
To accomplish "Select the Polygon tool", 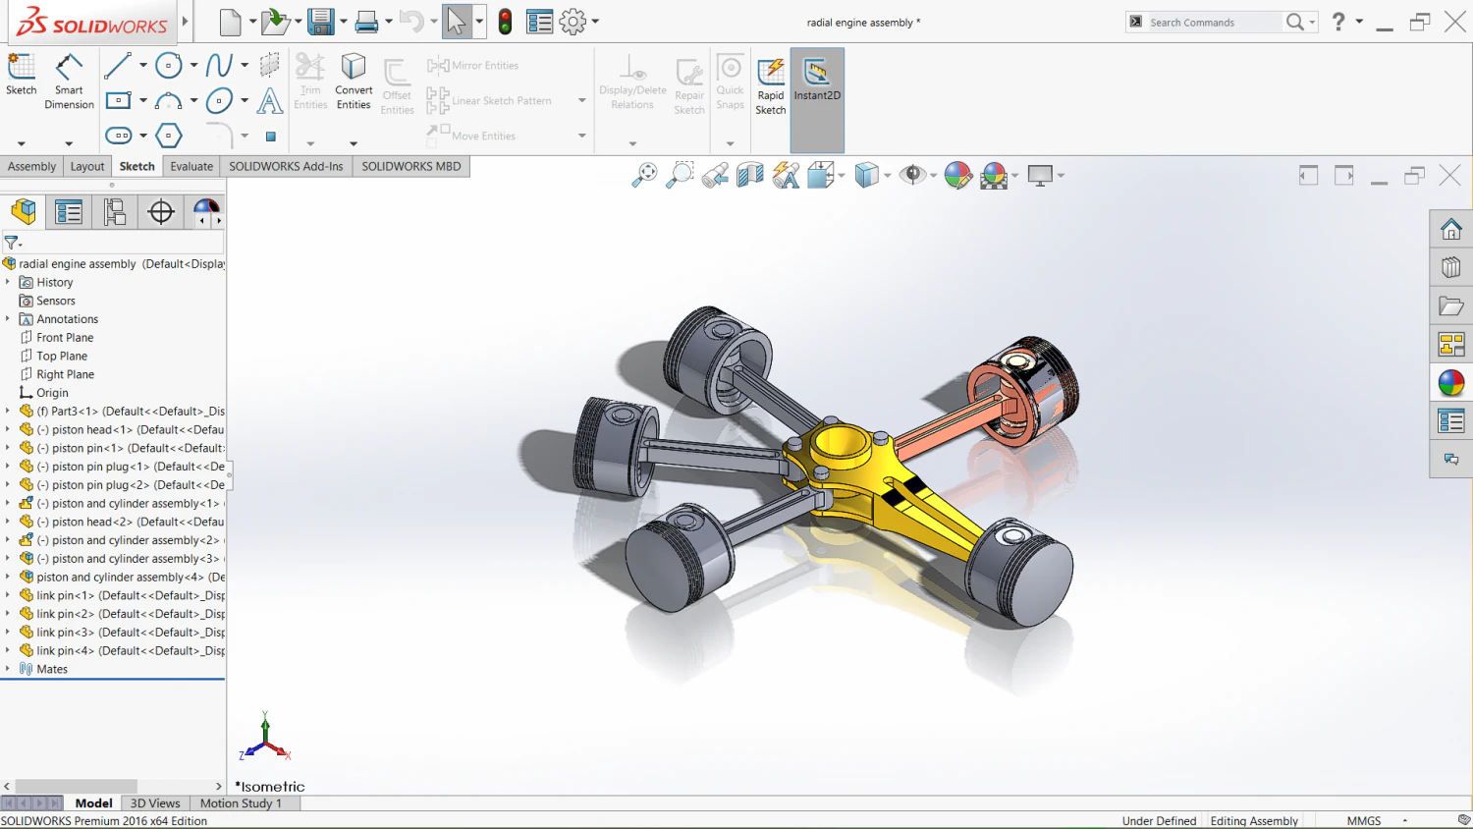I will pyautogui.click(x=169, y=136).
